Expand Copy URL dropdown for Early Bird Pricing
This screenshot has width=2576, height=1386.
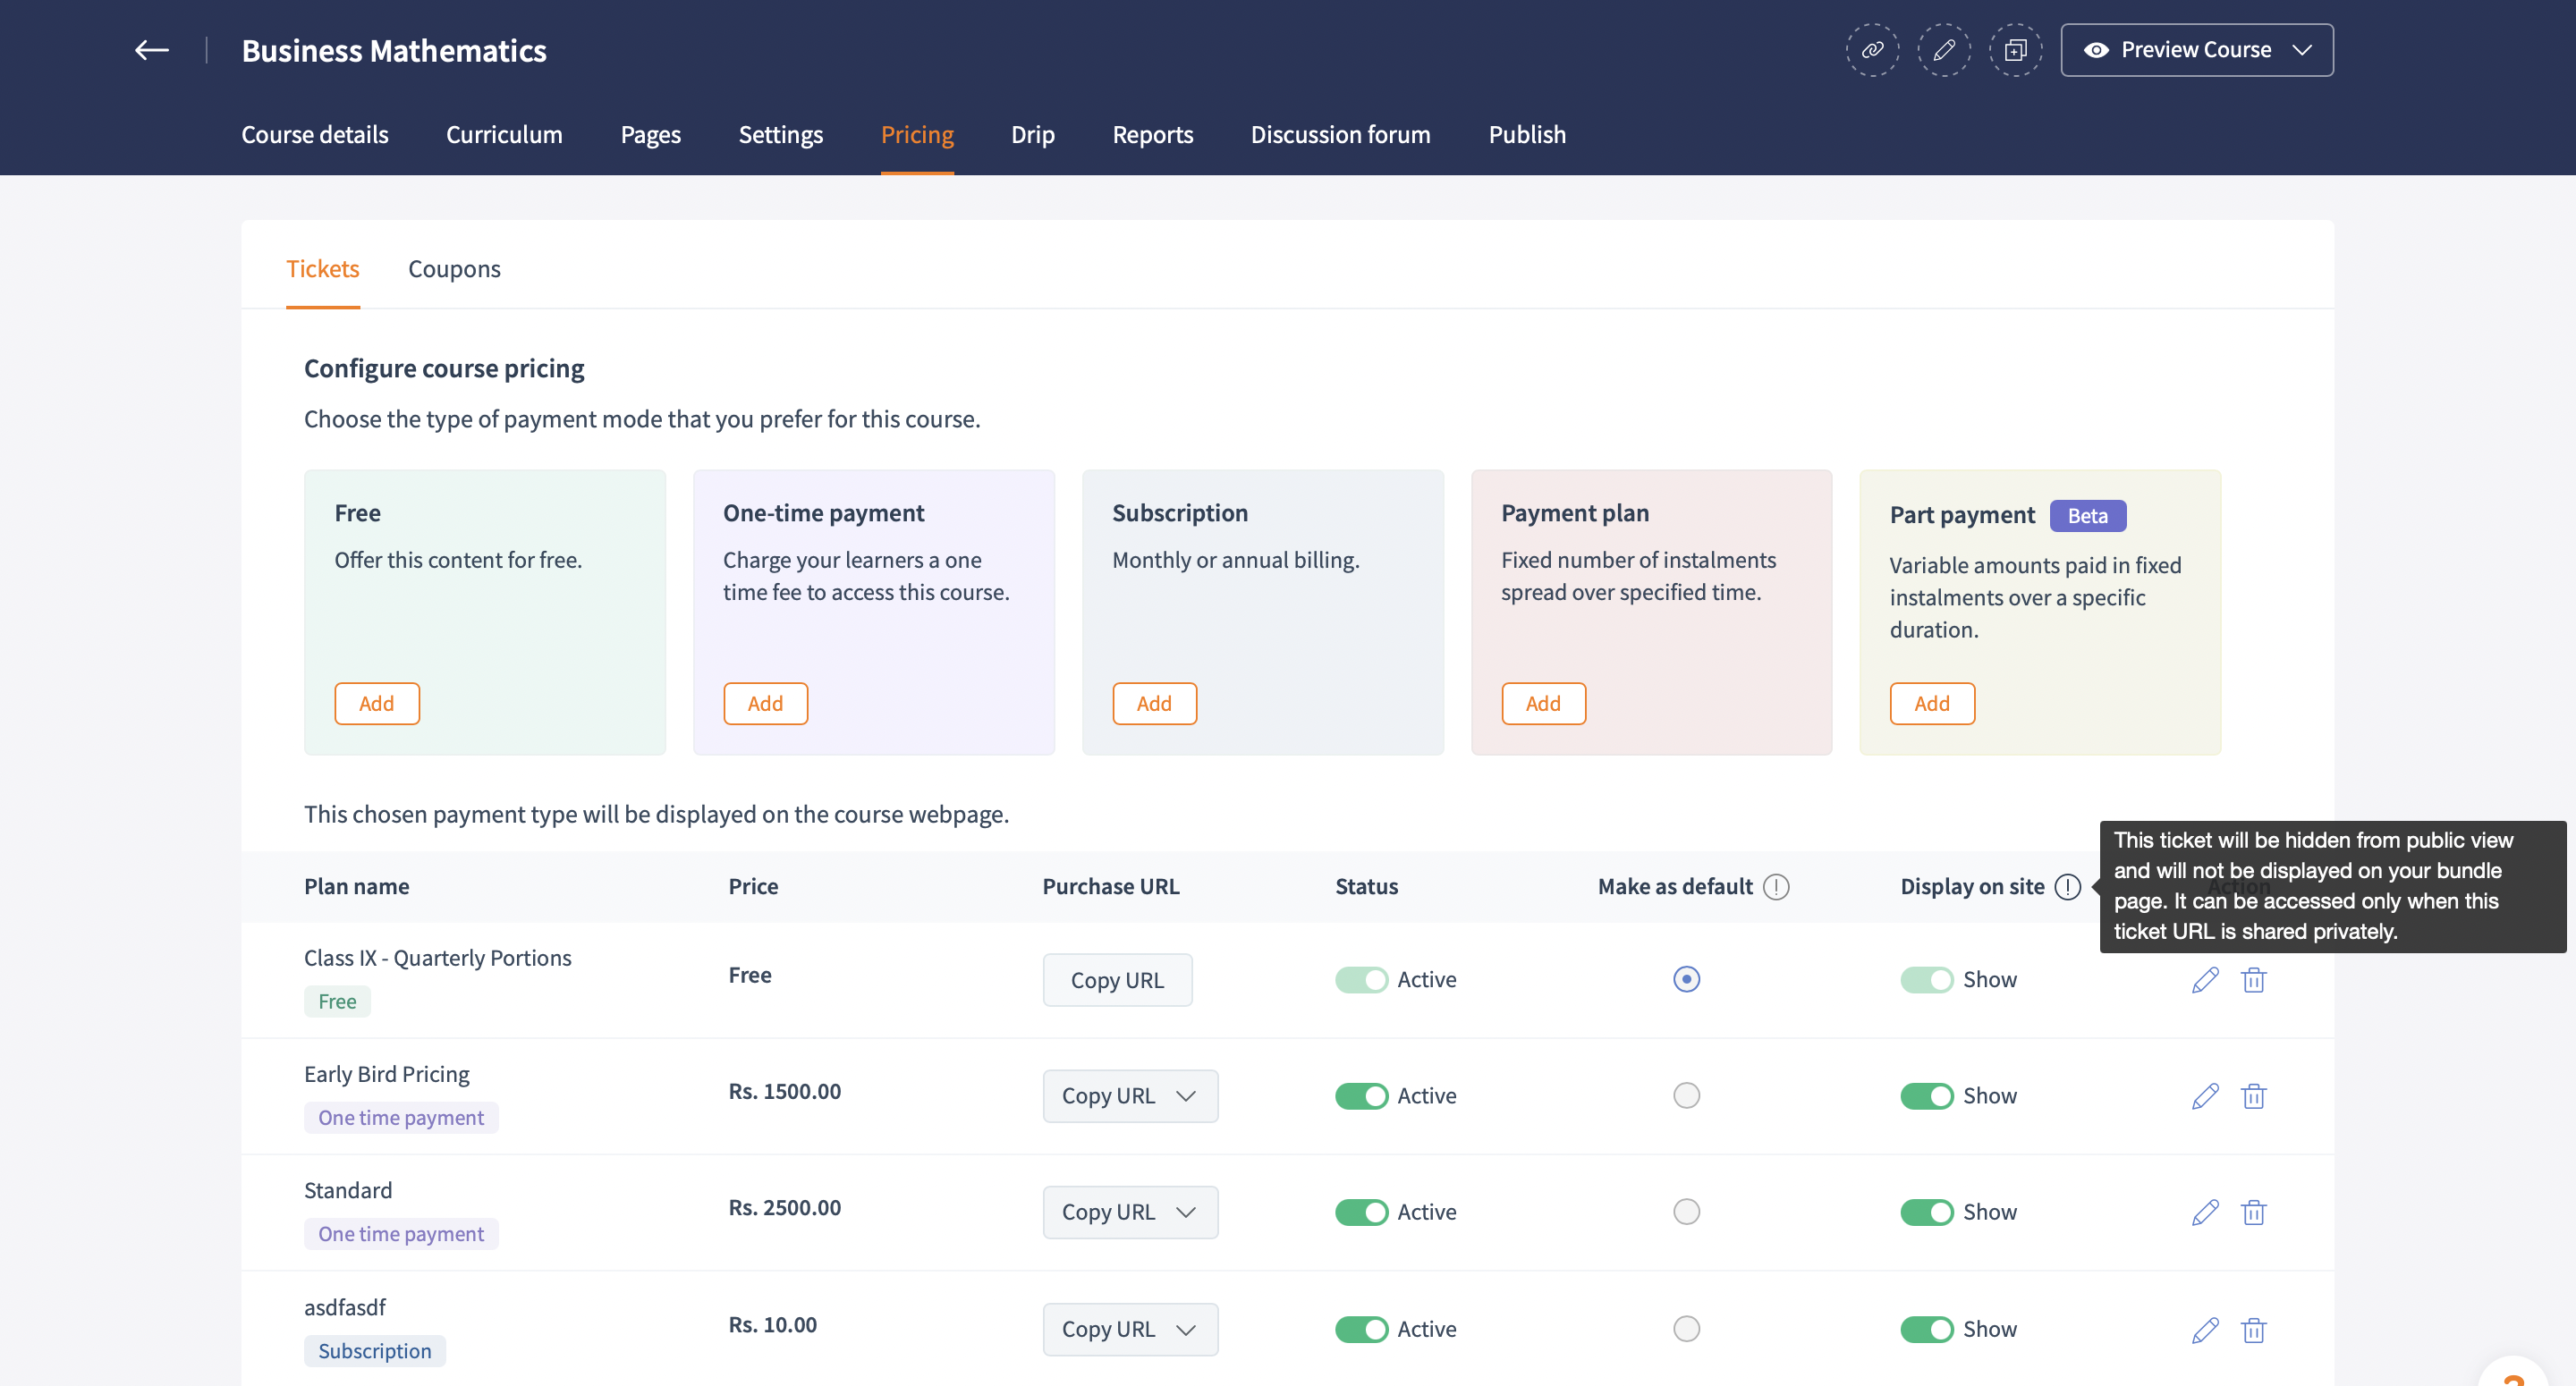pyautogui.click(x=1186, y=1096)
